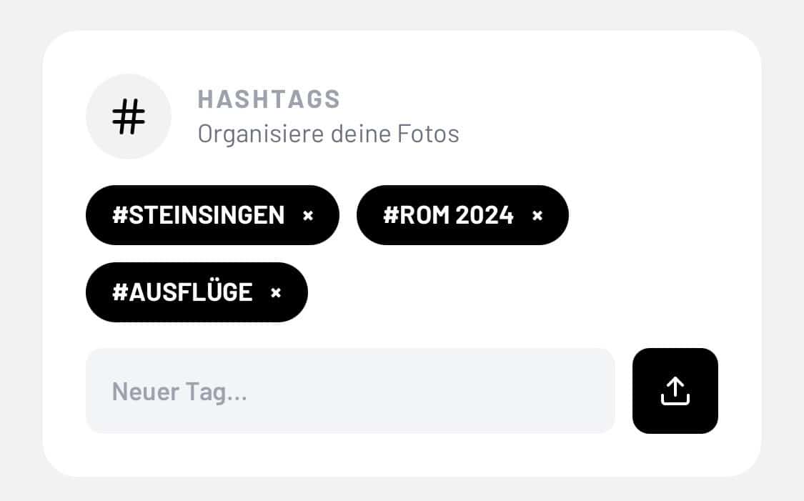Screen dimensions: 804x501
Task: Remove the #STEINSINGEN tag
Action: (x=308, y=215)
